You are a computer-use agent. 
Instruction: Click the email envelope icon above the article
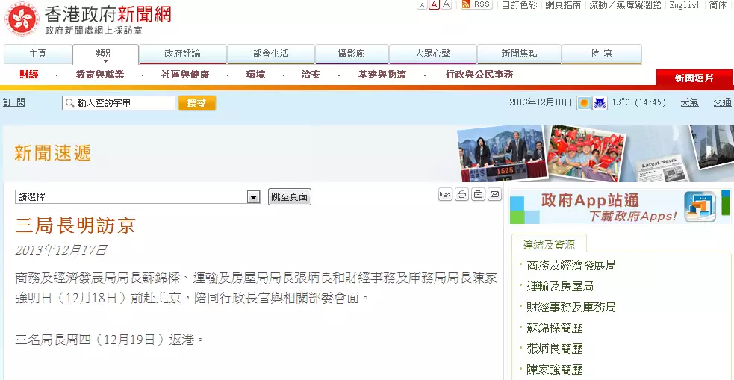[x=494, y=195]
